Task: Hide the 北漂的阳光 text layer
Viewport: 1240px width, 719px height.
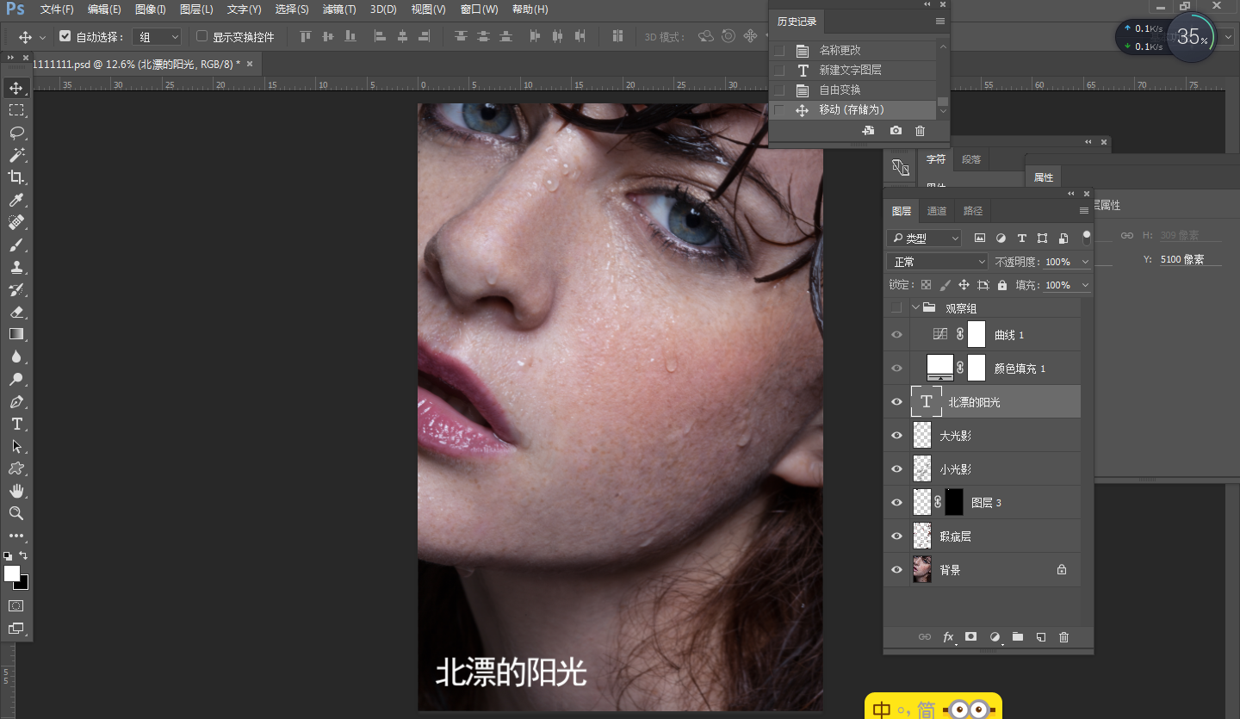Action: 896,402
